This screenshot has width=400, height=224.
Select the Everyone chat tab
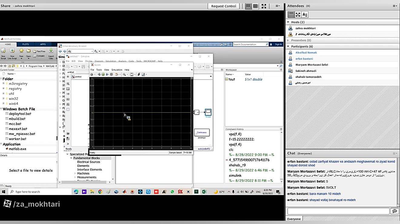point(294,219)
